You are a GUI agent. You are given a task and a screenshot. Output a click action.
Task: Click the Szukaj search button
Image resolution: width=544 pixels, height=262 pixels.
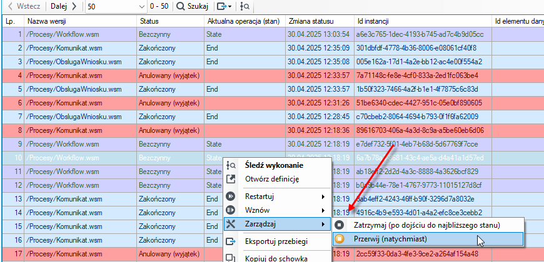click(x=192, y=6)
